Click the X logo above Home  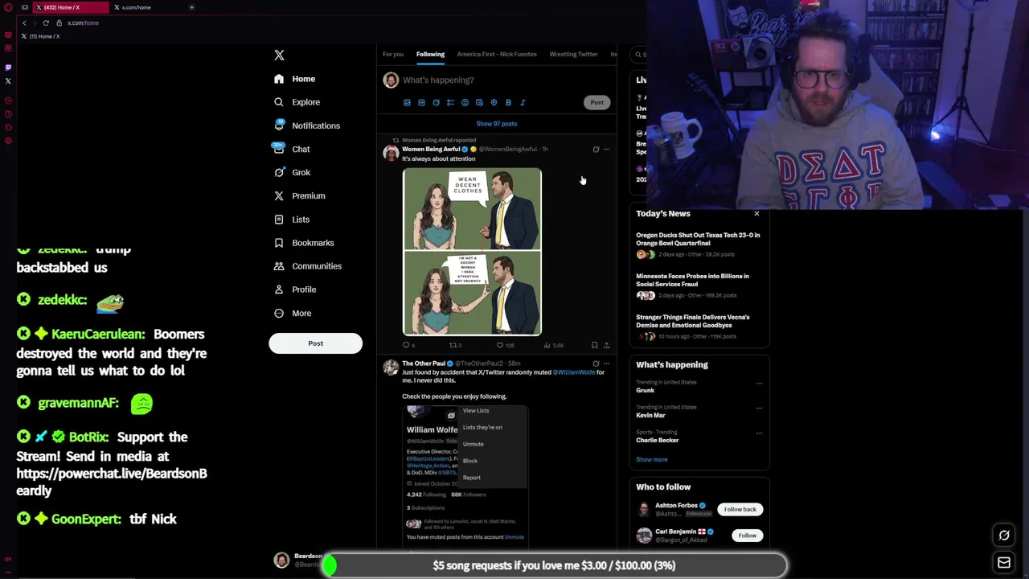[x=279, y=55]
